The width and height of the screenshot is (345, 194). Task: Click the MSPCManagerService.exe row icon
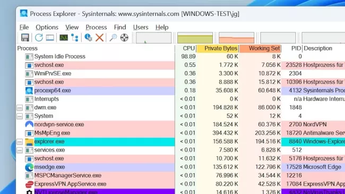(x=29, y=175)
